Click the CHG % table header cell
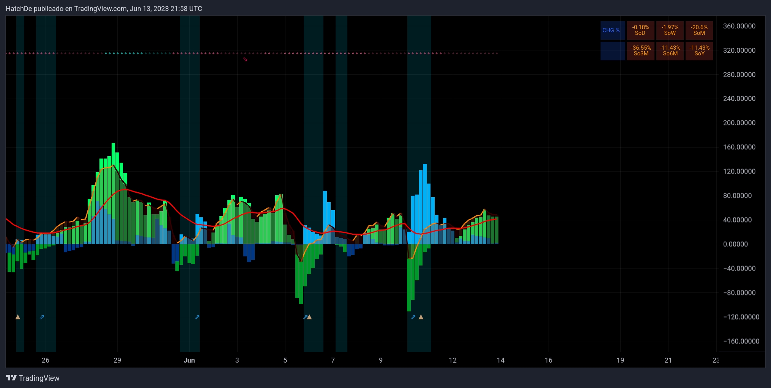 click(613, 30)
